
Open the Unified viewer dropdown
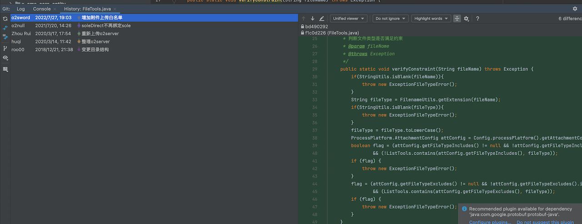tap(349, 19)
